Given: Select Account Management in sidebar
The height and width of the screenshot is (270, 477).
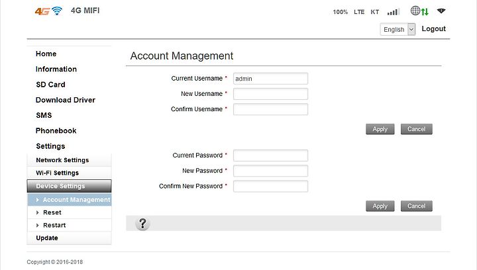Looking at the screenshot, I should (x=70, y=200).
